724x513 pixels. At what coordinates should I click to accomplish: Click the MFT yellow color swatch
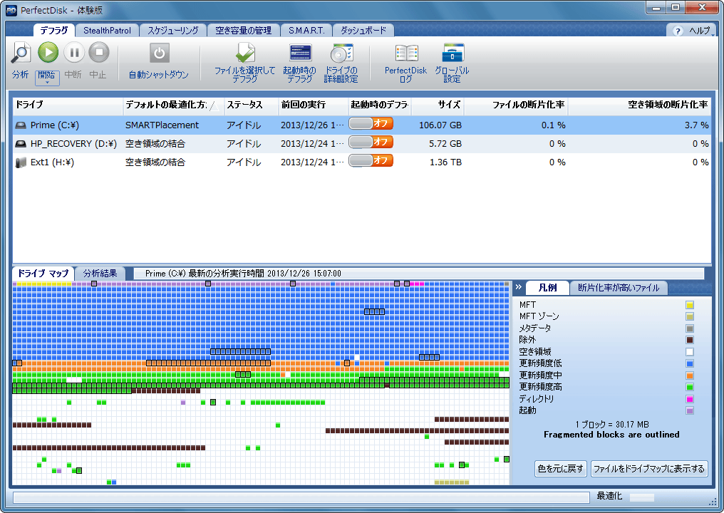coord(689,305)
